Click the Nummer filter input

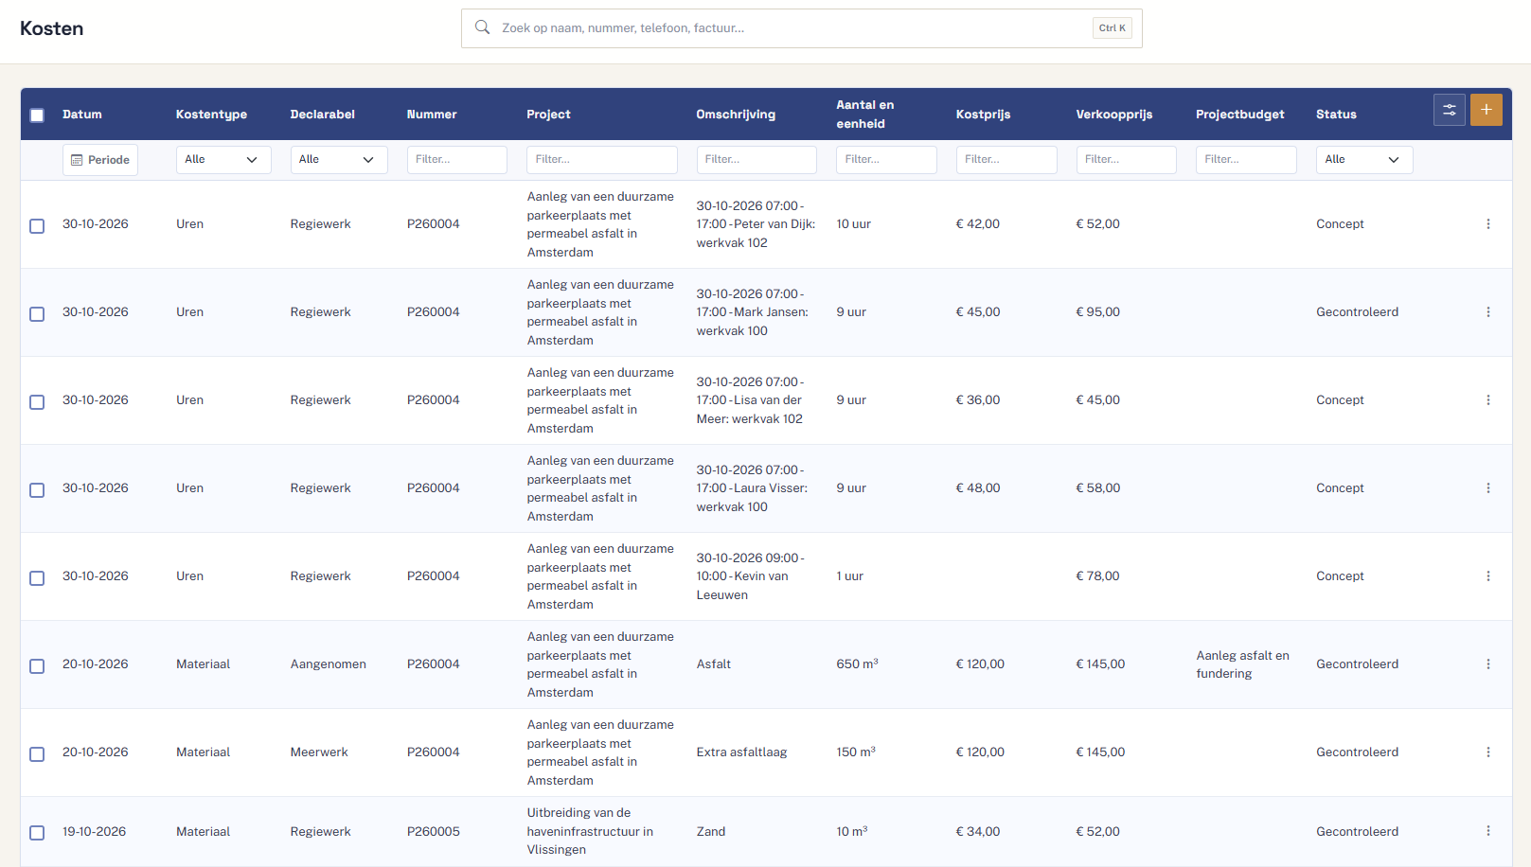pos(456,159)
